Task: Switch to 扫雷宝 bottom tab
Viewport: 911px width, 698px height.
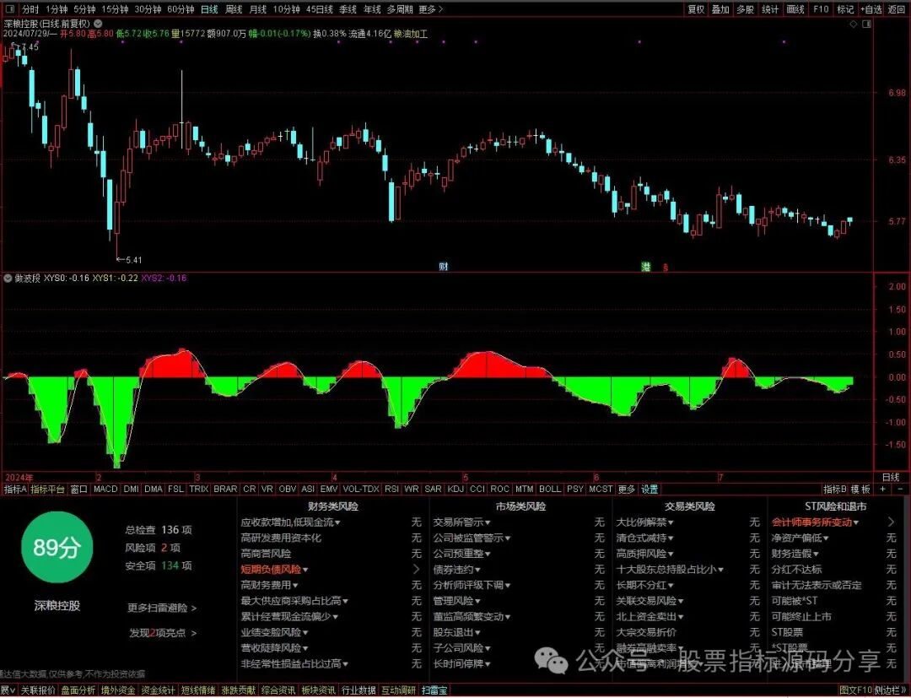Action: click(x=434, y=690)
